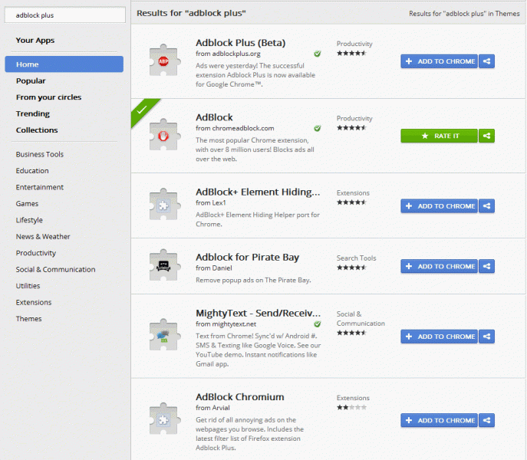The height and width of the screenshot is (460, 527).
Task: Open the Adblock Plus (Beta) title
Action: tap(241, 43)
